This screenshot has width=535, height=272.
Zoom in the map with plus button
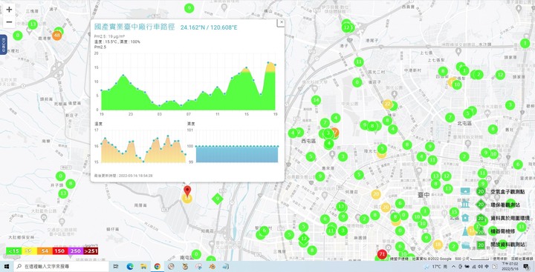[9, 10]
